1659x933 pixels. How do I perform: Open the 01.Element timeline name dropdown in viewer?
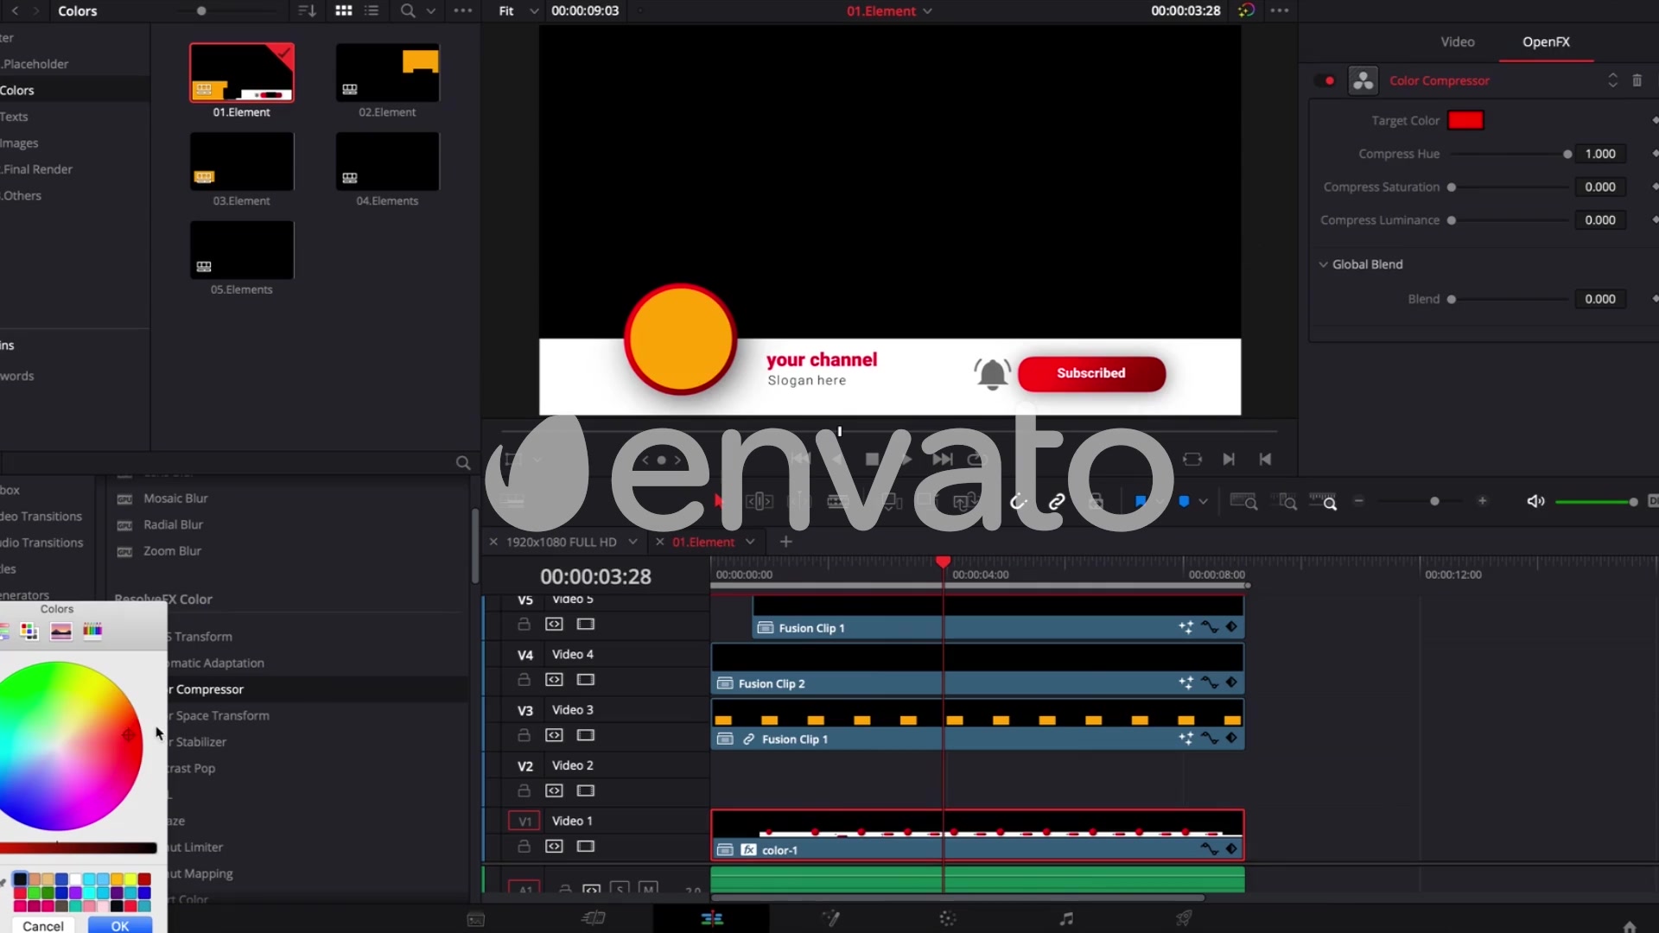click(x=927, y=11)
